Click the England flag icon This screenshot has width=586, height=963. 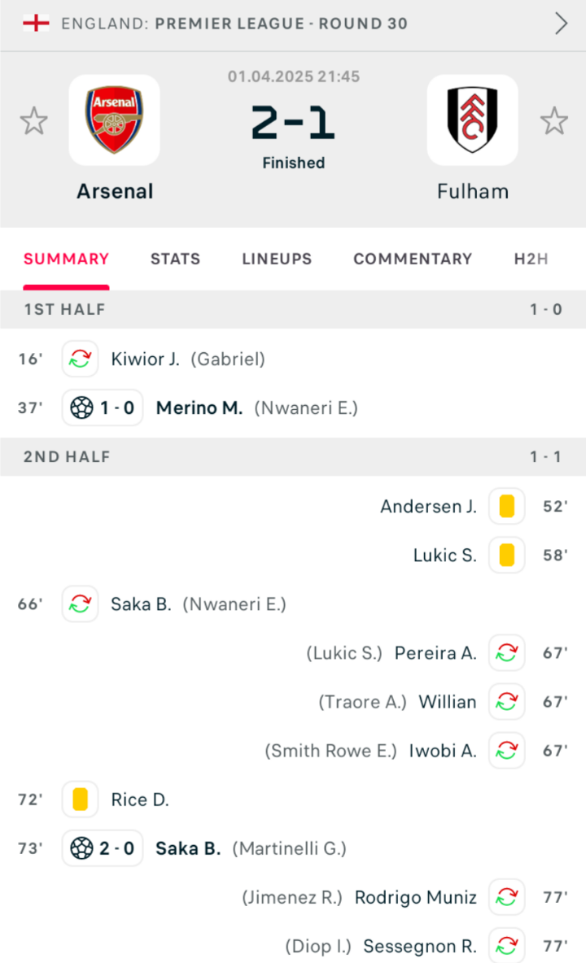[x=37, y=24]
